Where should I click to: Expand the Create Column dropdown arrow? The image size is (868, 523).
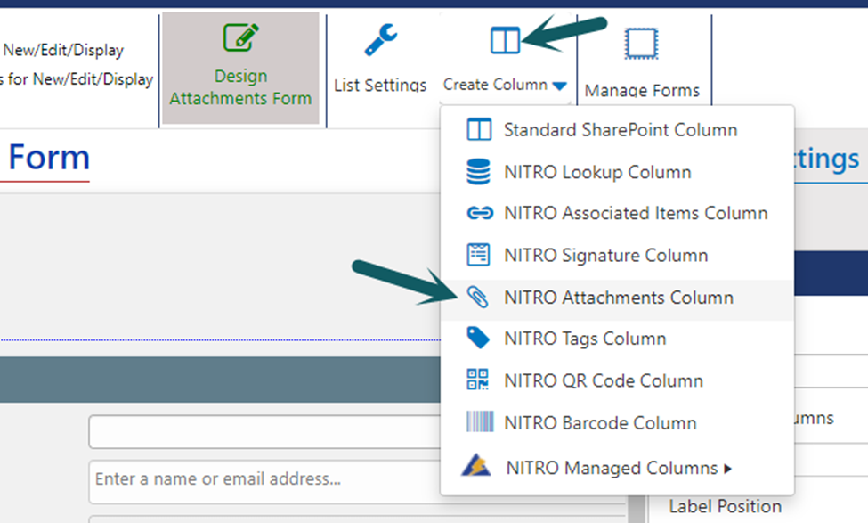pos(559,86)
